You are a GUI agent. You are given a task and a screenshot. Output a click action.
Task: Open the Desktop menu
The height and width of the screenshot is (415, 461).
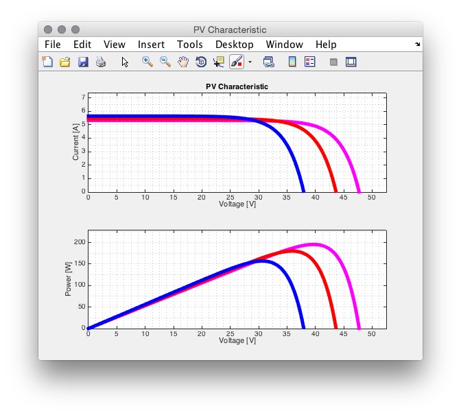click(235, 45)
